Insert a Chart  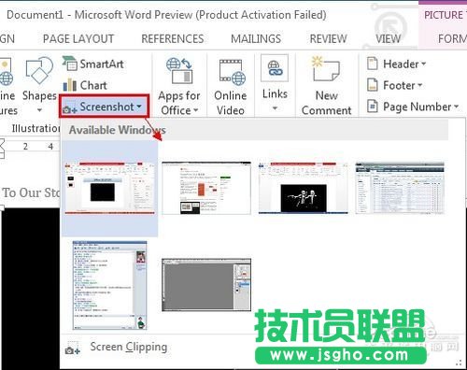point(85,85)
